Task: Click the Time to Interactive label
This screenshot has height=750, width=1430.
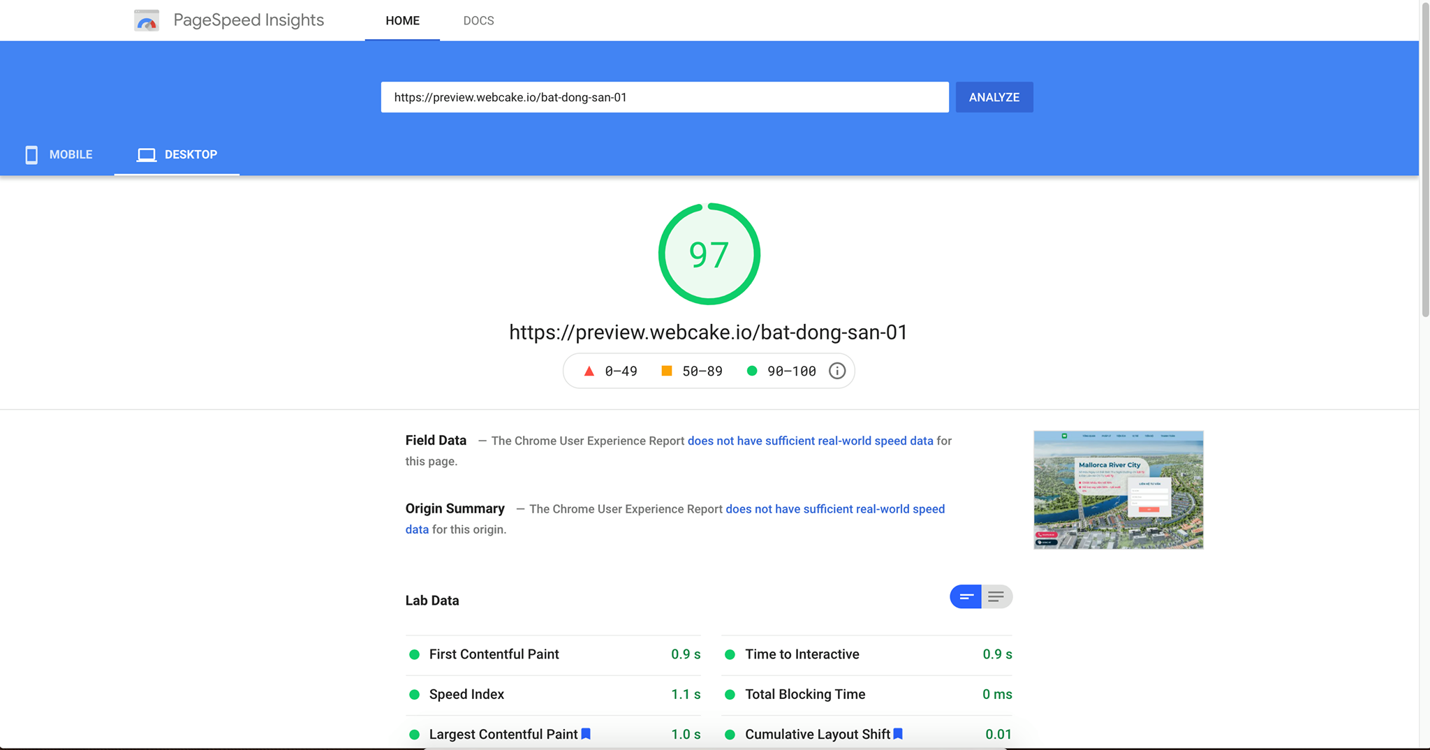Action: 802,654
